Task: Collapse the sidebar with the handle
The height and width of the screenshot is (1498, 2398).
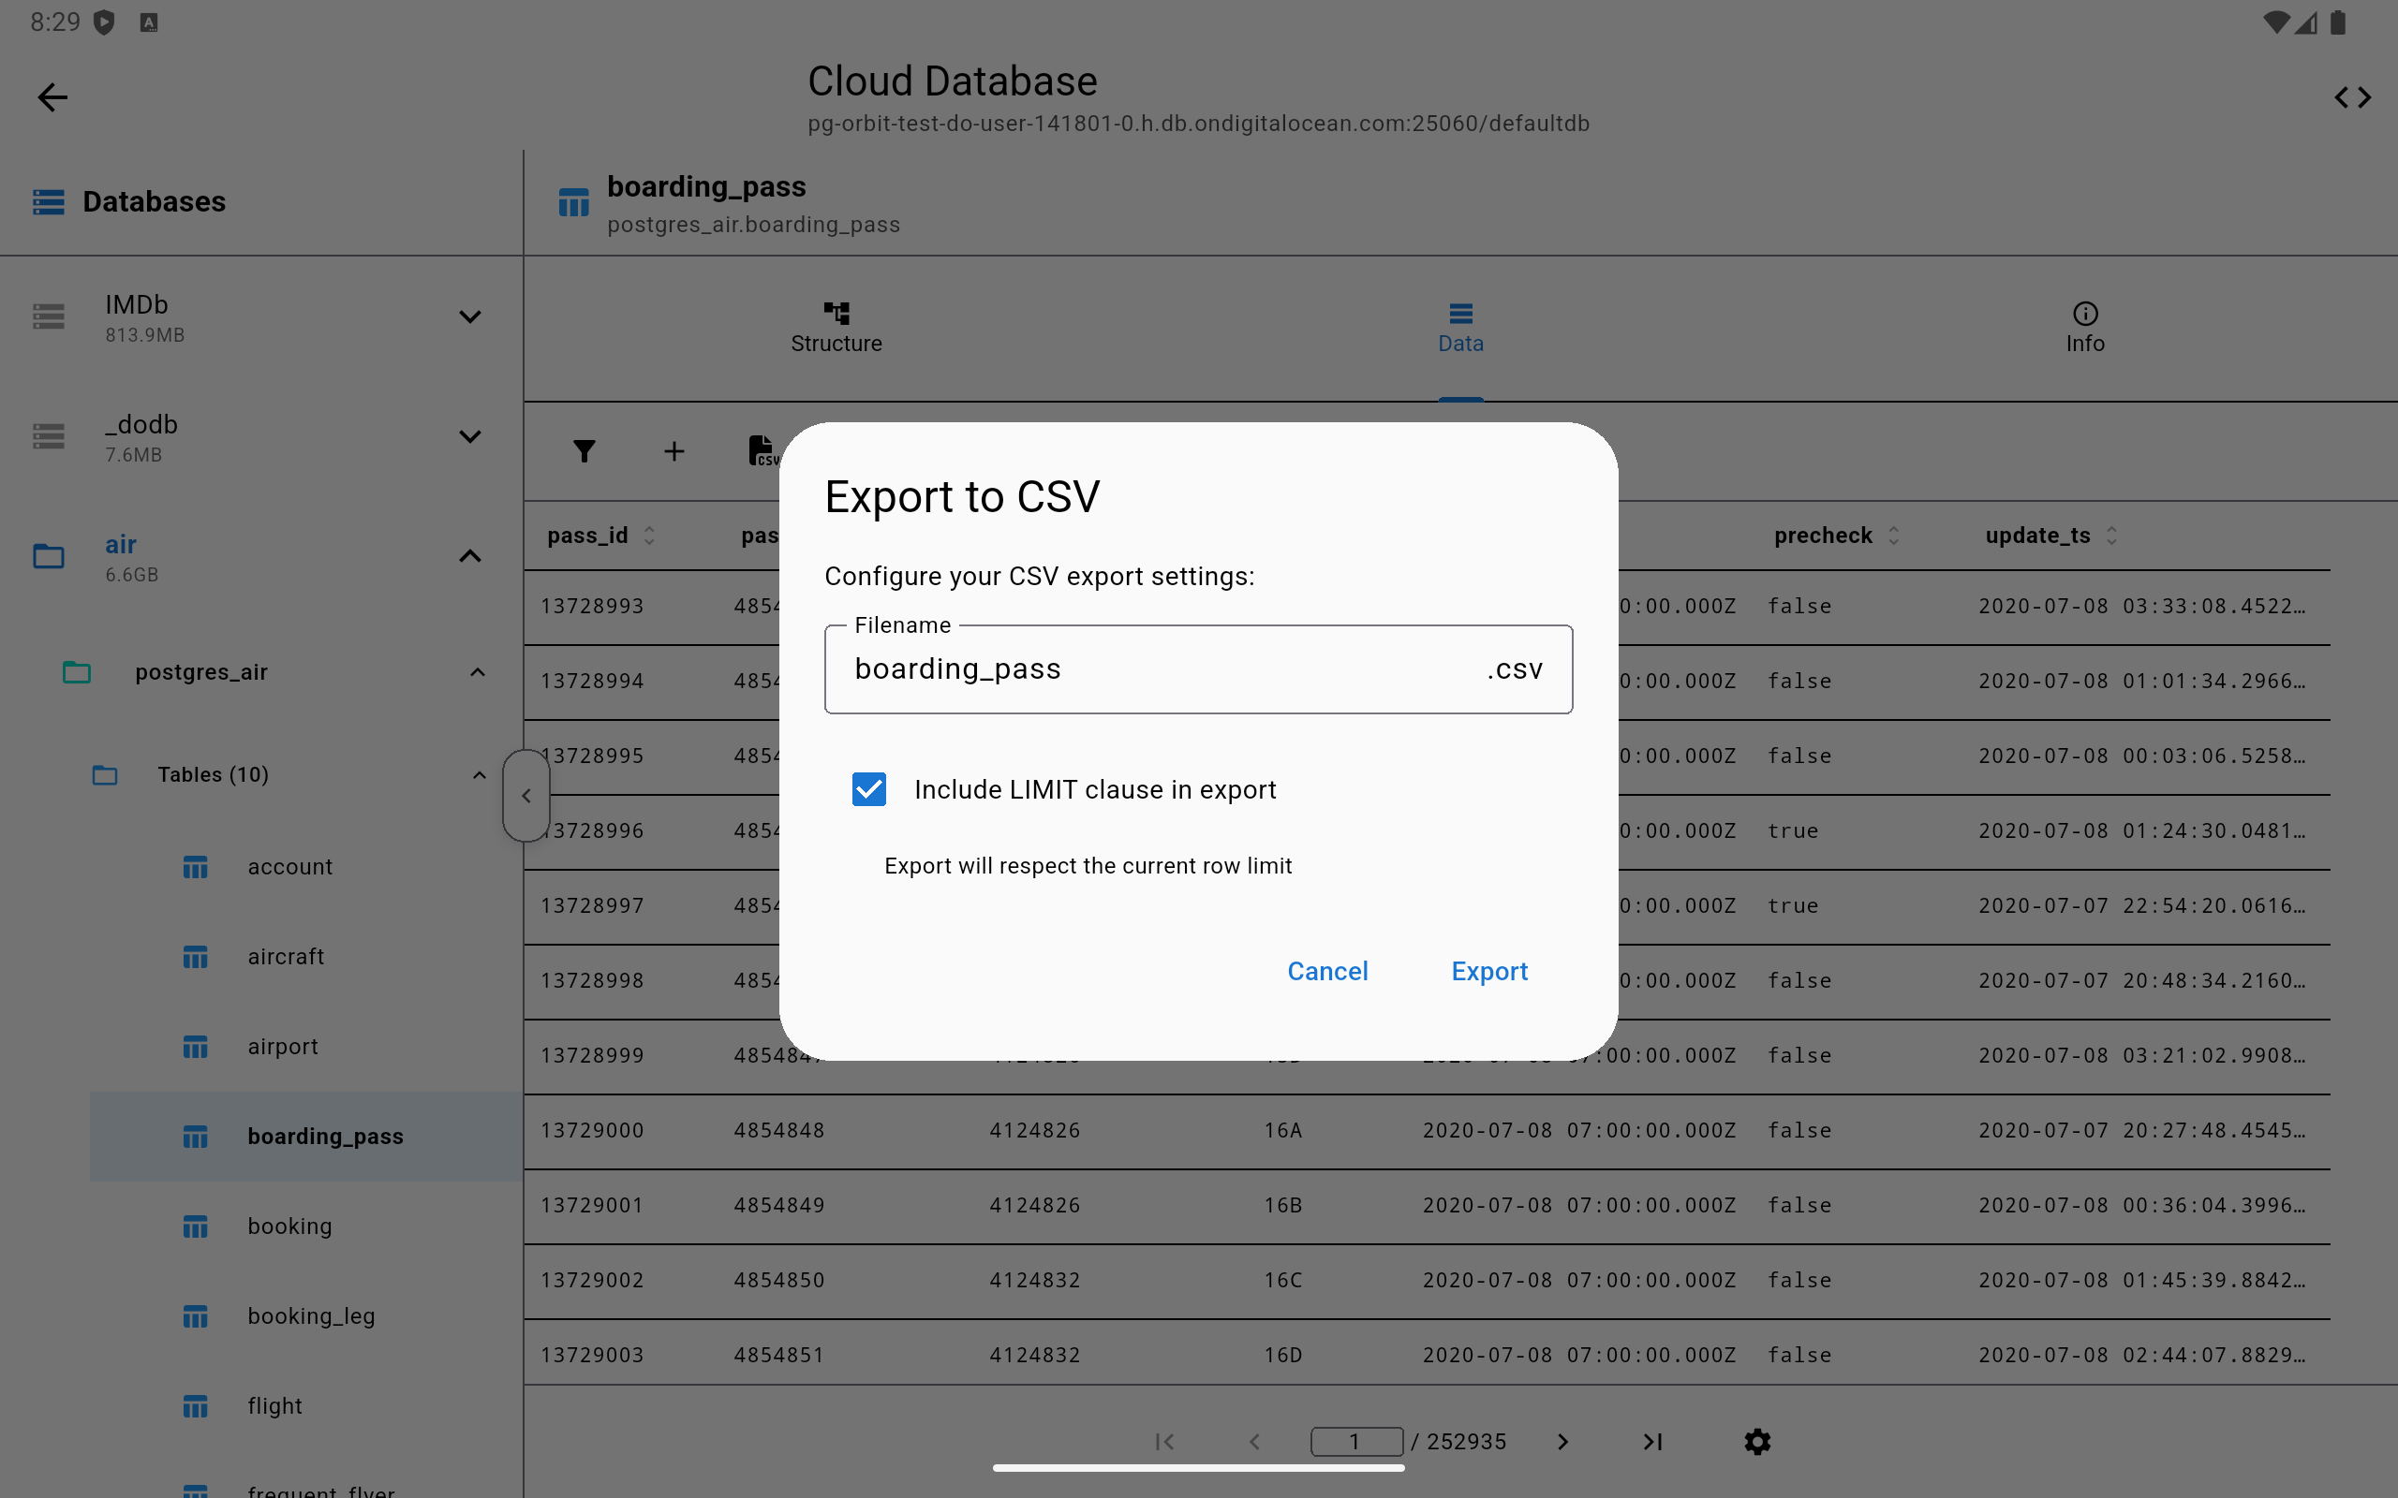Action: [x=526, y=796]
